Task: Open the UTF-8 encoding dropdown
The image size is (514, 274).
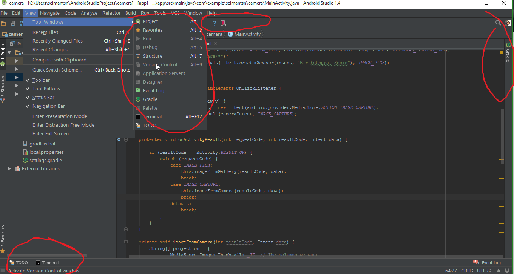Action: (x=484, y=271)
